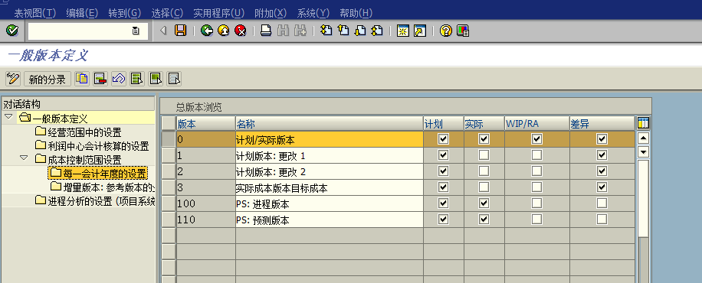Viewport: 702px width, 283px height.
Task: Open the Help question mark icon
Action: pos(445,31)
